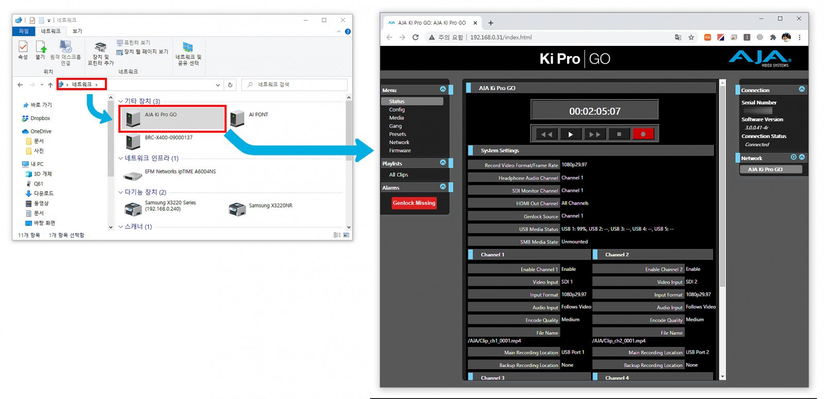
Task: Click the translate page icon in address bar
Action: [x=678, y=37]
